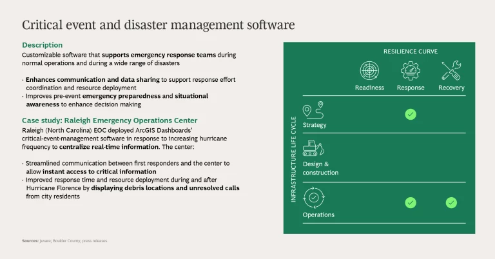Click the Response gear icon
Viewport: 495px width, 259px height.
coord(411,71)
